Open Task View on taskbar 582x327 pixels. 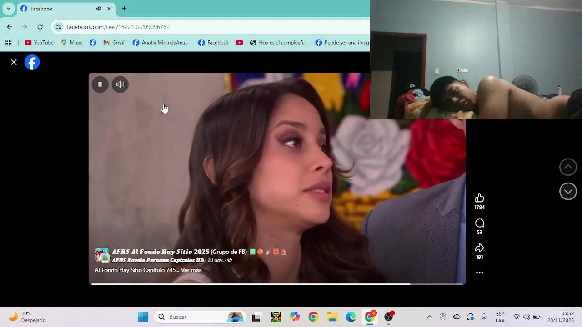256,317
